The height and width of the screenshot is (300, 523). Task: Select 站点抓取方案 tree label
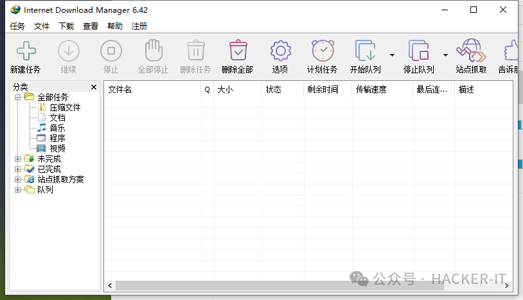[60, 179]
